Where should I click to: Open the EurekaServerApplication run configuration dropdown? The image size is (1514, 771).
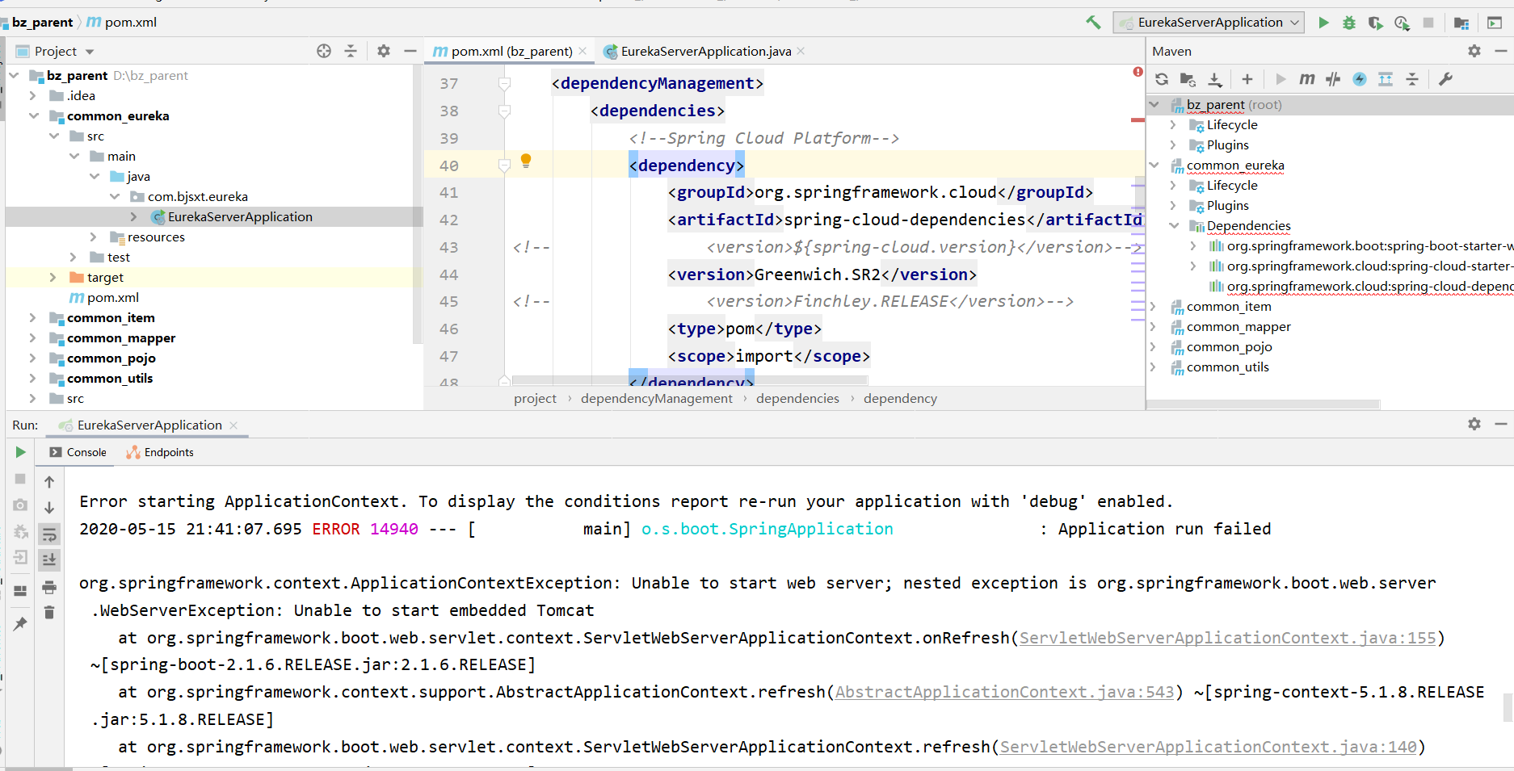[x=1209, y=23]
